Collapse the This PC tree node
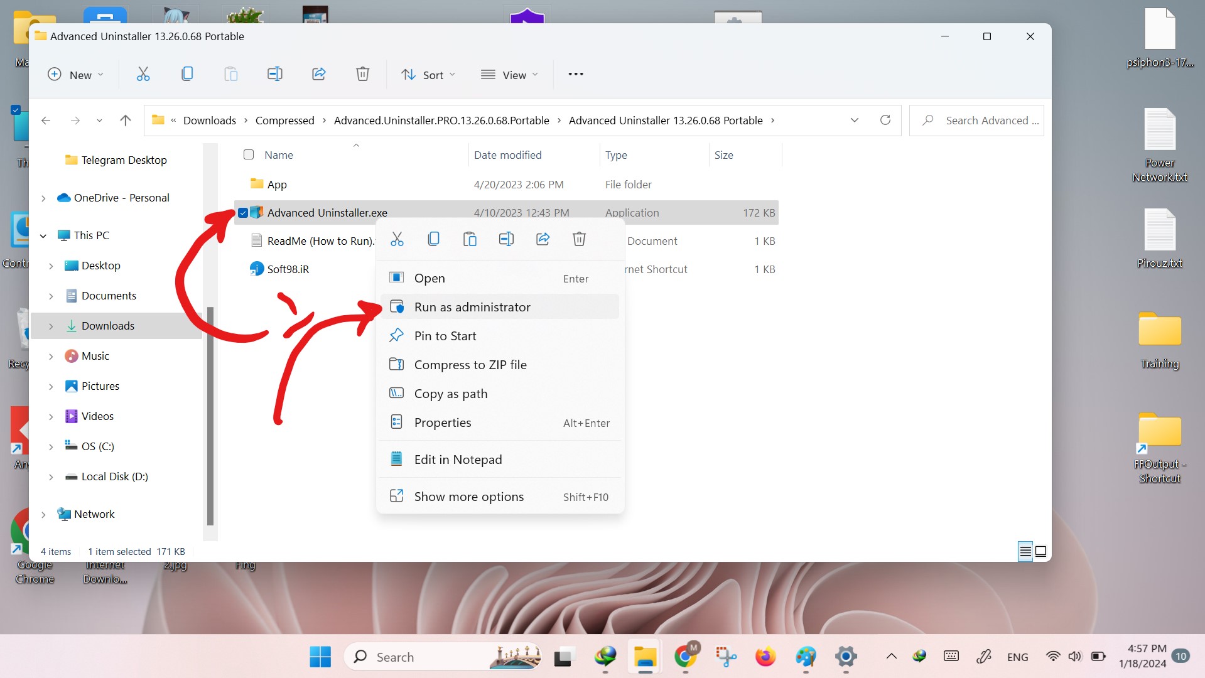This screenshot has width=1205, height=678. (x=43, y=236)
